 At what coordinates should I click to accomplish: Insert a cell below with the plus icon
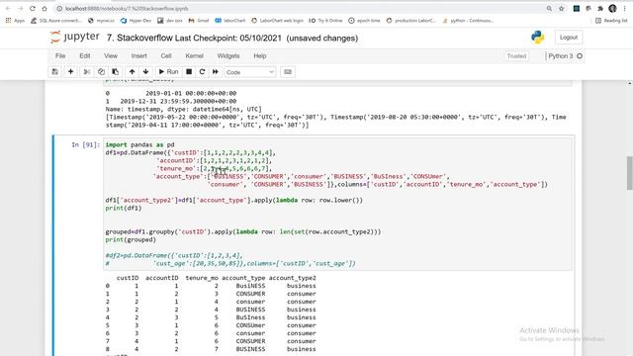pos(70,72)
